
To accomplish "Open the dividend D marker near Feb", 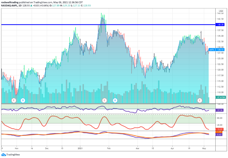I will pos(115,100).
